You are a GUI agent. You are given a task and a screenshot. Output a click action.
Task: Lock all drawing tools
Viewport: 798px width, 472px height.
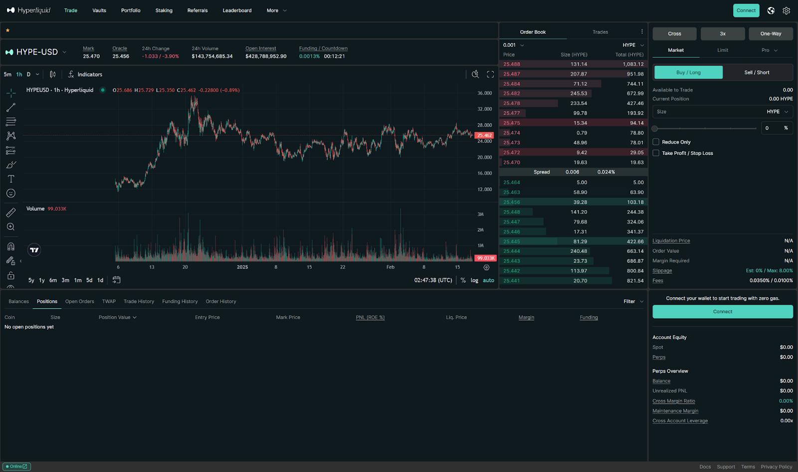[11, 275]
